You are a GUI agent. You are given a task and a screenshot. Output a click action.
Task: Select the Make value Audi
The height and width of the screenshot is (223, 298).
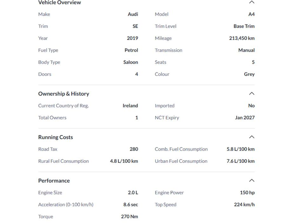tap(133, 14)
